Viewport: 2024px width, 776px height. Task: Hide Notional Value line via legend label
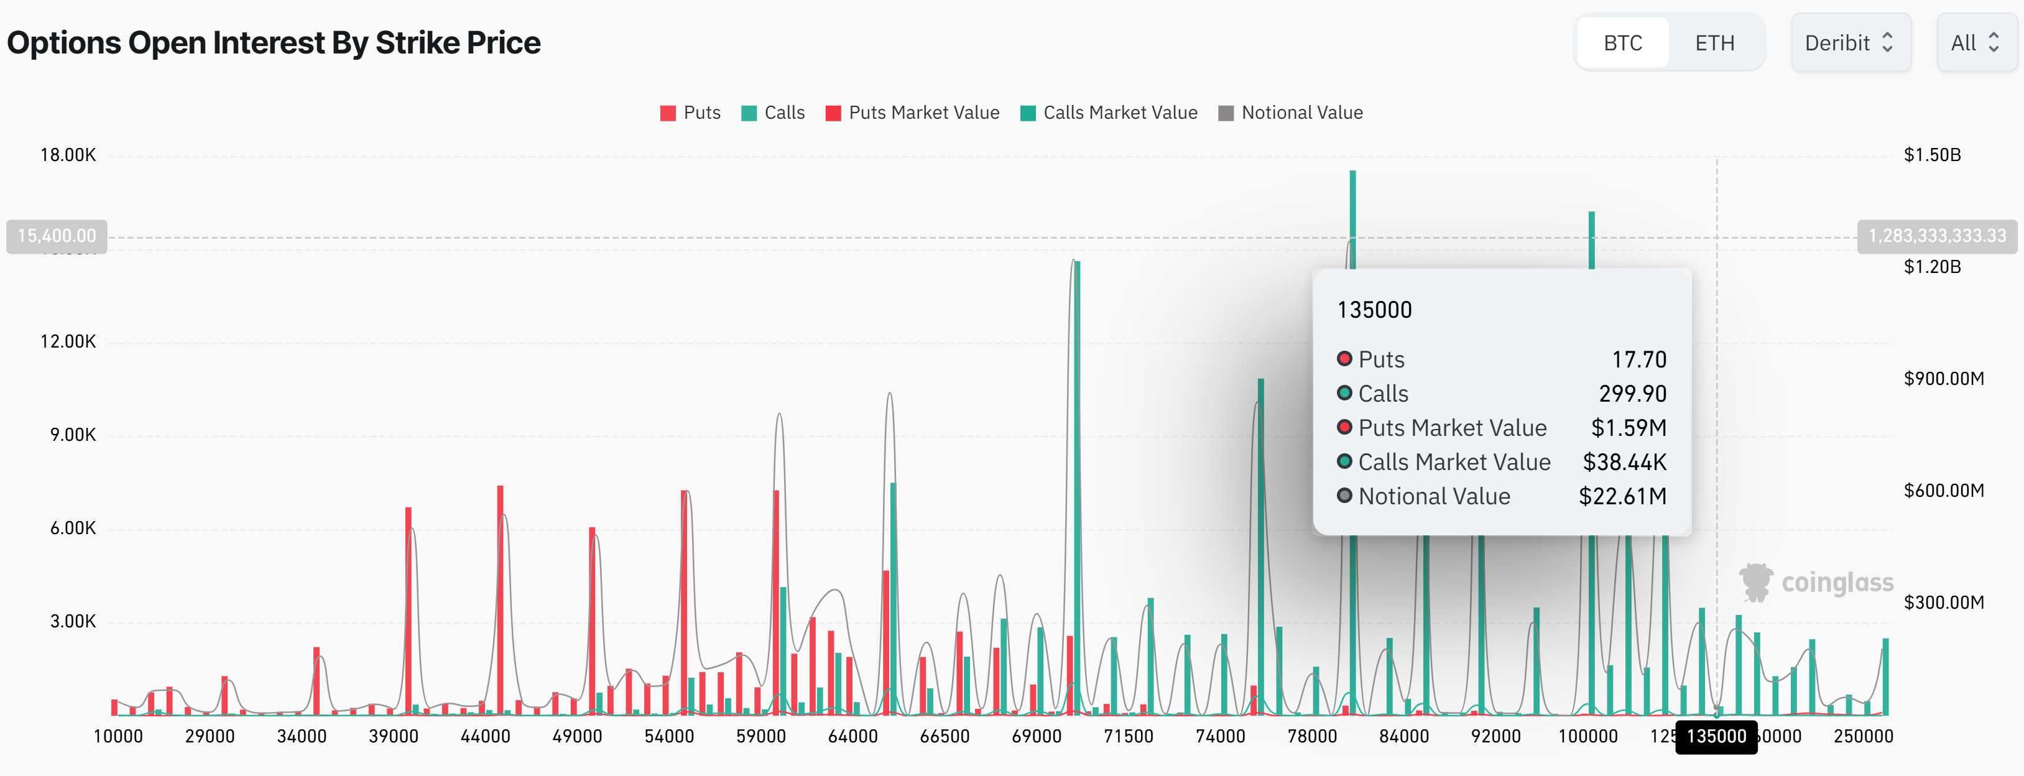(x=1302, y=113)
